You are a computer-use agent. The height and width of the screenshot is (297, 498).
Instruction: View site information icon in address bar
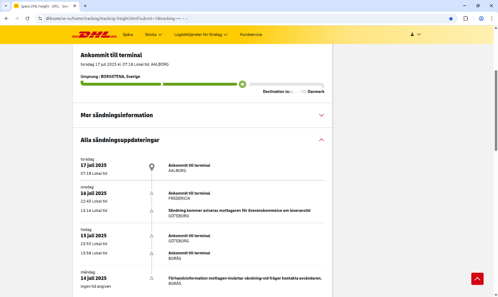(x=40, y=18)
